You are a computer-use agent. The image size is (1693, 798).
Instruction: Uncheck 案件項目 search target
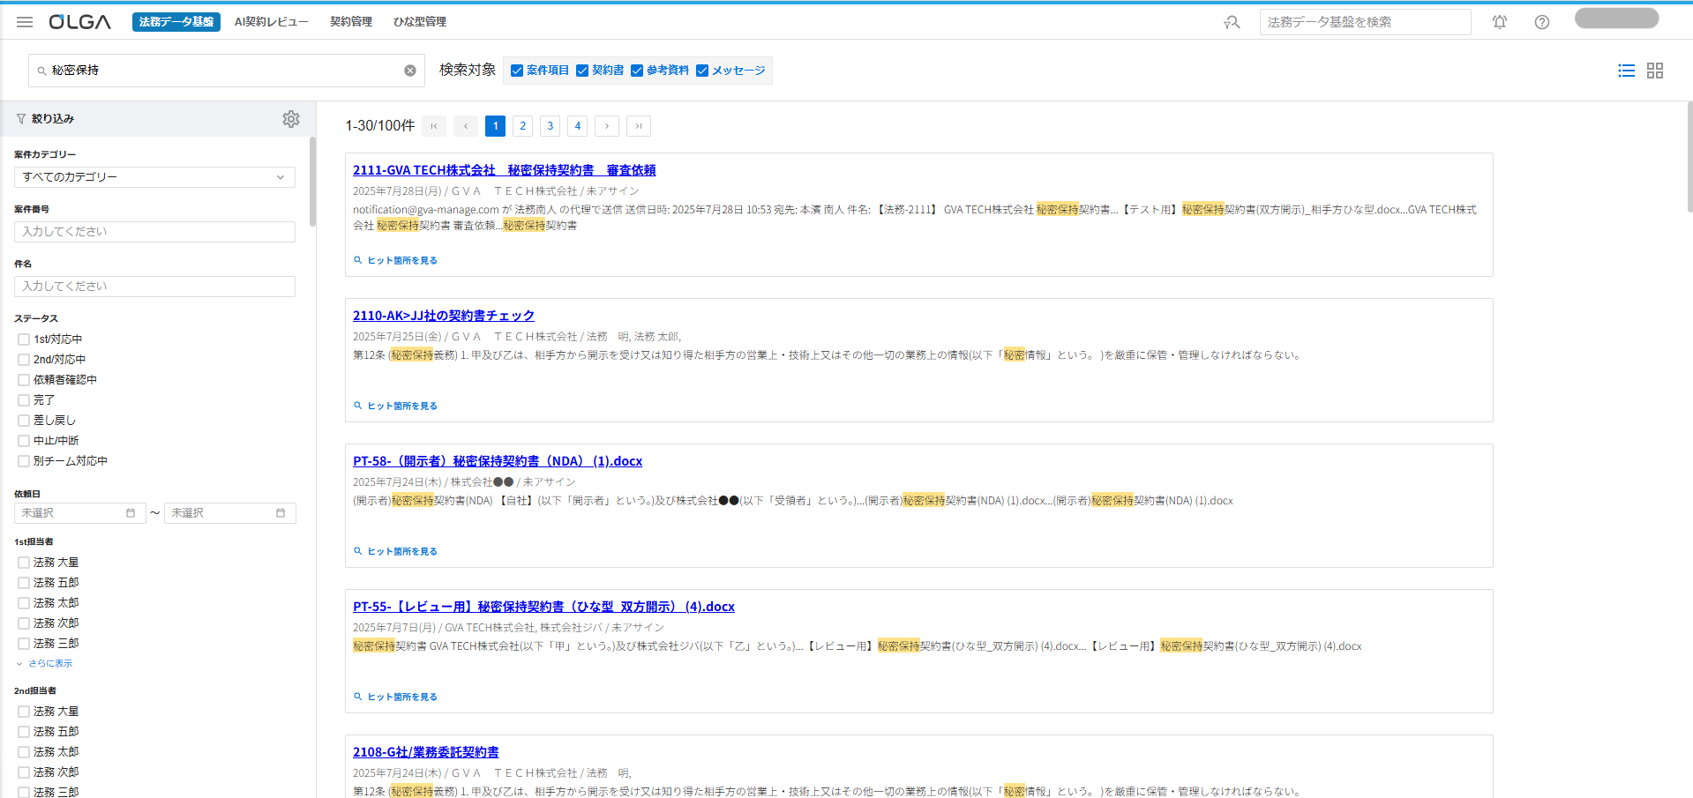pos(517,71)
